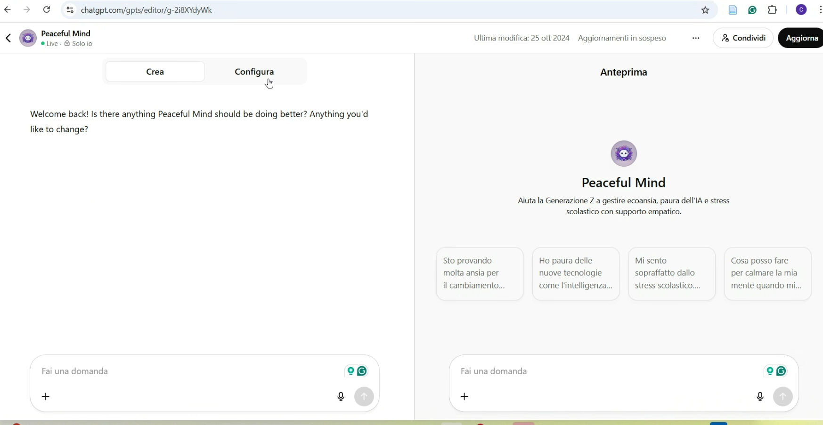The height and width of the screenshot is (425, 823).
Task: Send message with the preview up-arrow button
Action: point(783,397)
